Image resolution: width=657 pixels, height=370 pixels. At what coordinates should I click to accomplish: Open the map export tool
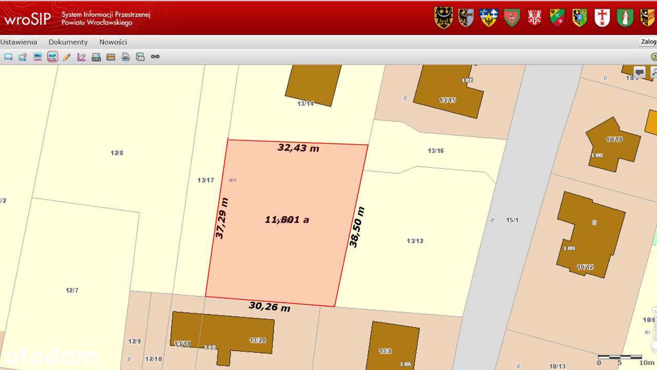pos(140,56)
